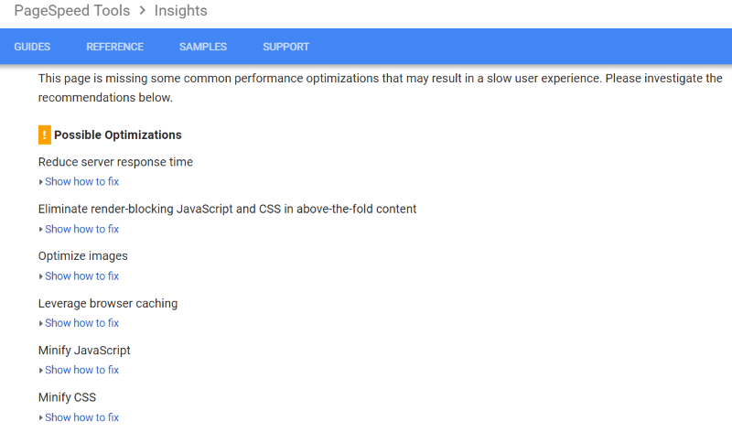Expand fix for Reduce server response time
This screenshot has height=443, width=732.
click(x=81, y=181)
